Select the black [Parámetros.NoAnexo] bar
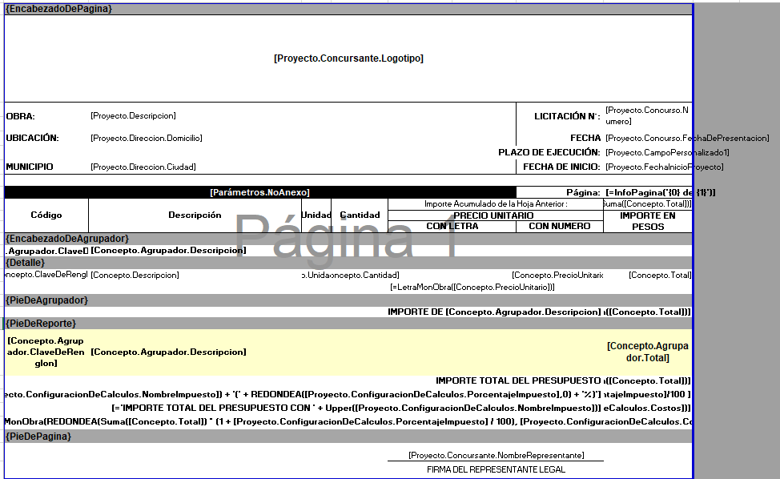Viewport: 780px width, 479px height. coord(259,192)
